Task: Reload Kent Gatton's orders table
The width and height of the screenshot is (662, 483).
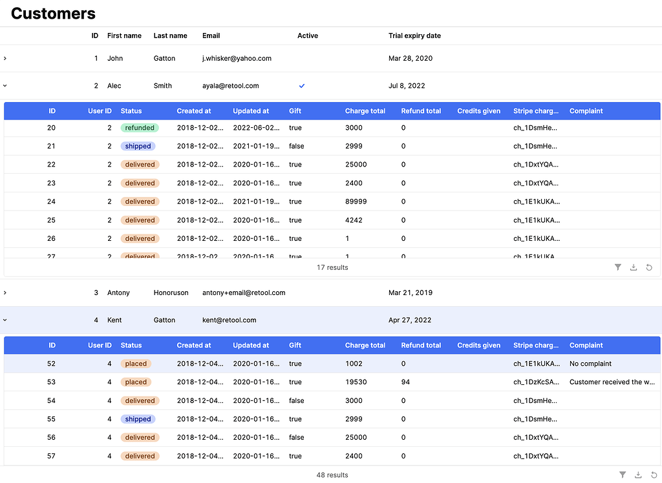Action: coord(654,475)
